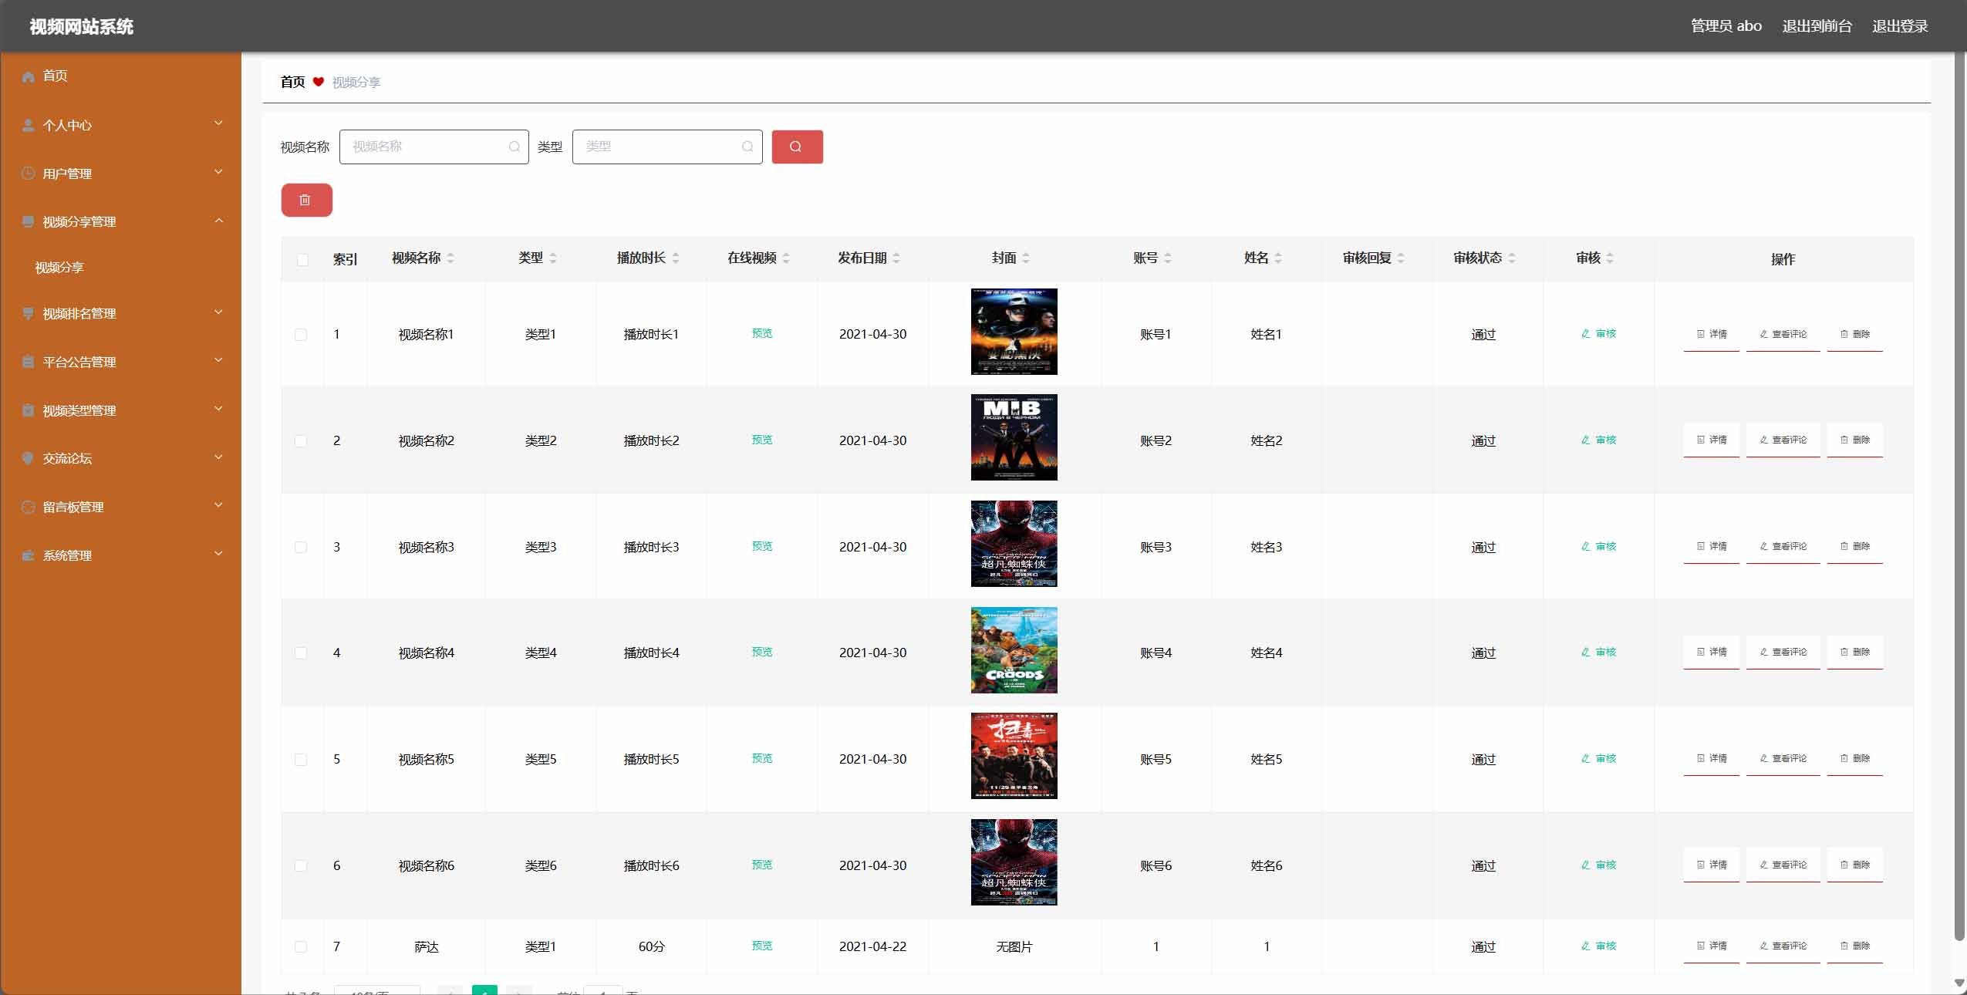Check the row for 视频名称3
The image size is (1967, 995).
pyautogui.click(x=301, y=547)
